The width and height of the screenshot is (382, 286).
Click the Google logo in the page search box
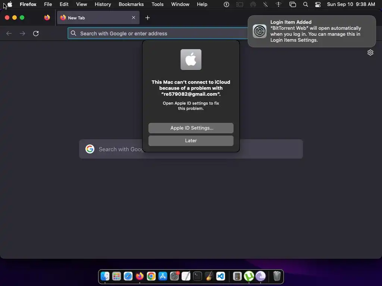point(90,149)
